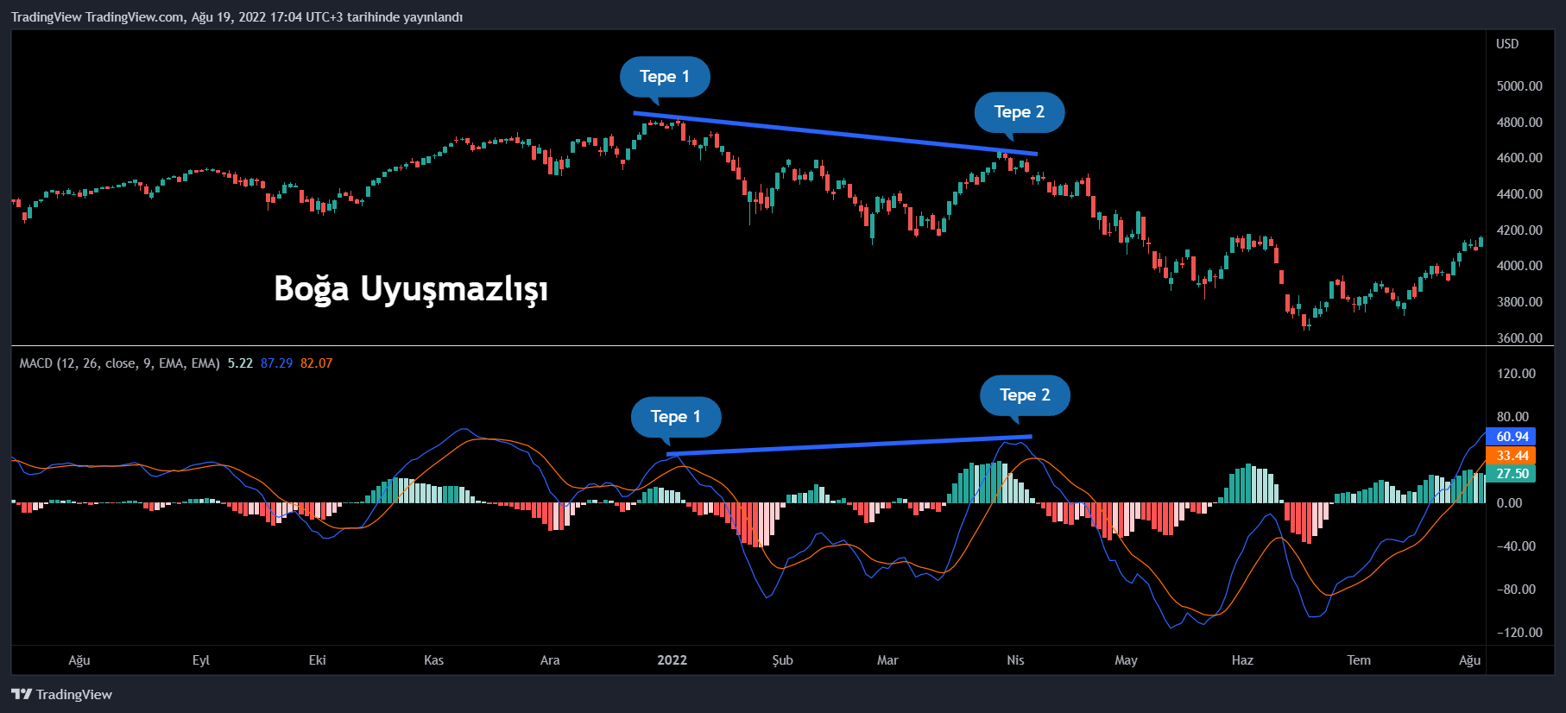
Task: Click the Eki month on the time axis
Action: click(318, 660)
